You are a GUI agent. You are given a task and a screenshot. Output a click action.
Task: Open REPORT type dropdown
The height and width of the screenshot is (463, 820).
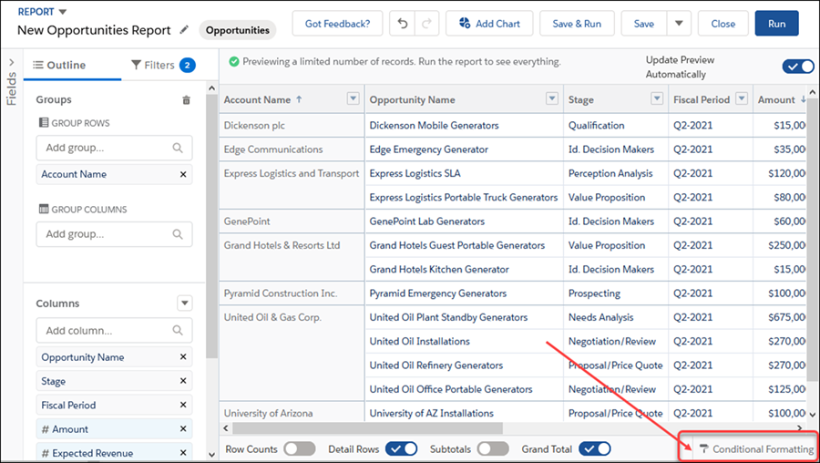pyautogui.click(x=63, y=12)
